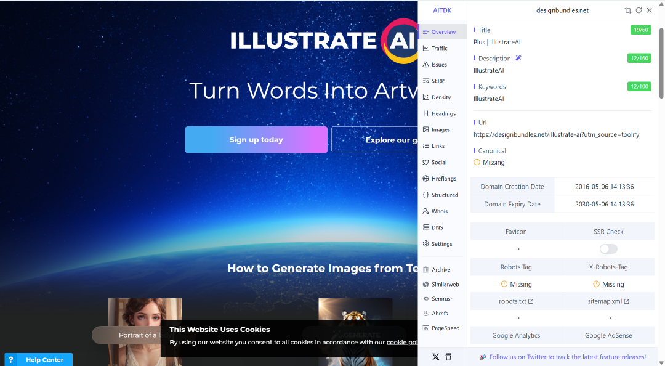
Task: Click the Structured braces icon
Action: (x=426, y=195)
